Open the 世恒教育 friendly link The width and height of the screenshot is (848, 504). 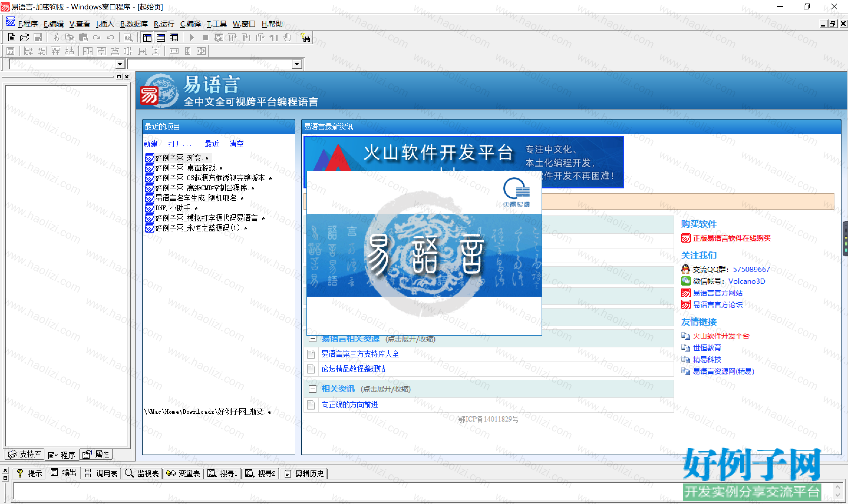[707, 347]
